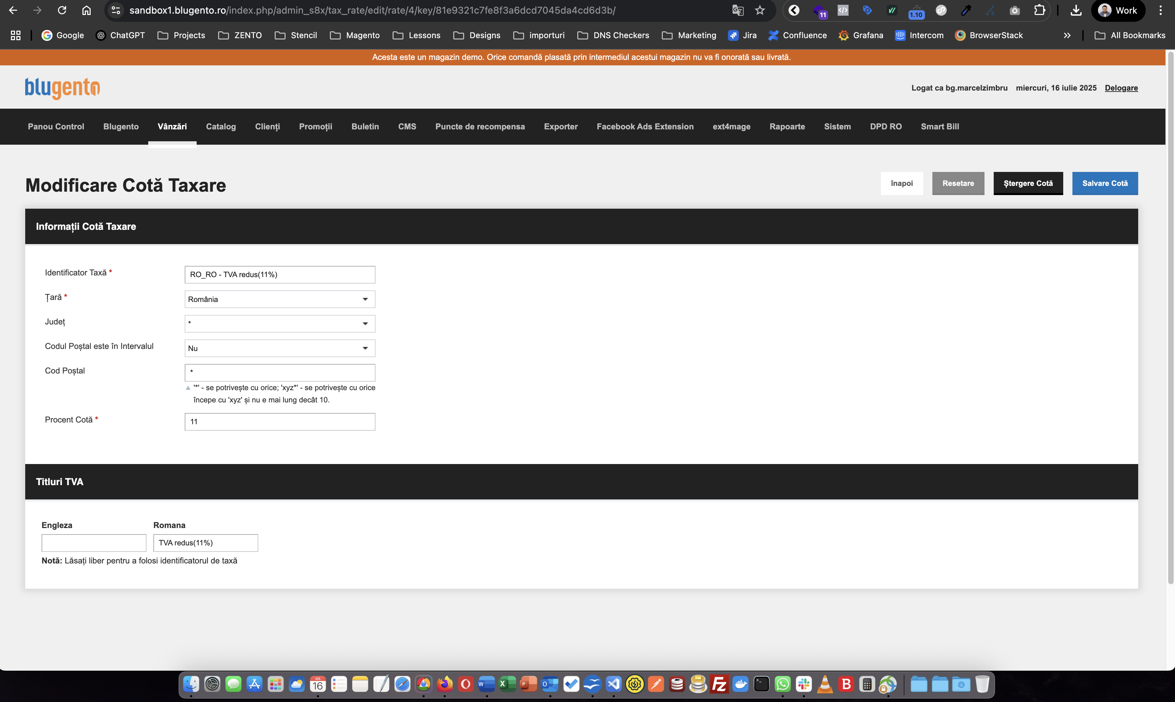1175x702 pixels.
Task: Click the Înapoi button
Action: [x=902, y=184]
